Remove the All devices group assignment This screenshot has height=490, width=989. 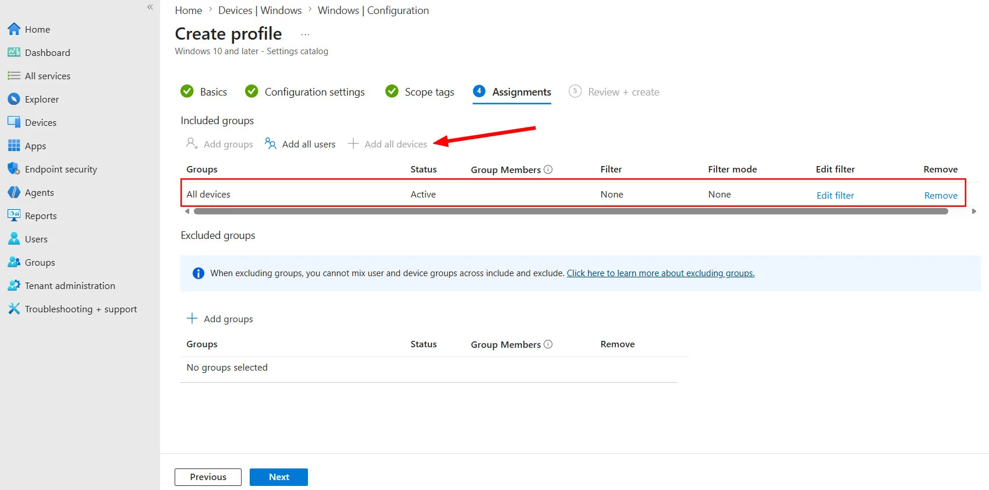point(941,195)
